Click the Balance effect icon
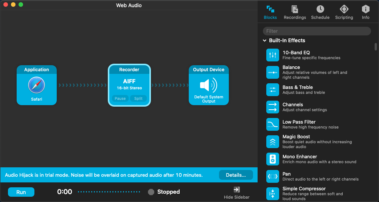The height and width of the screenshot is (202, 379). pyautogui.click(x=273, y=72)
